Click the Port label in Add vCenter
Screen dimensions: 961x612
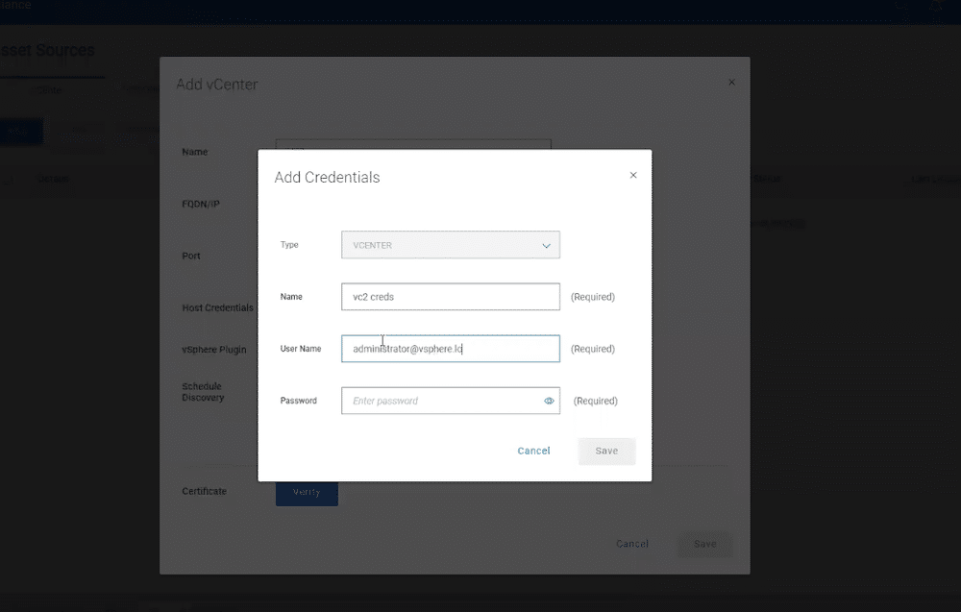click(190, 257)
